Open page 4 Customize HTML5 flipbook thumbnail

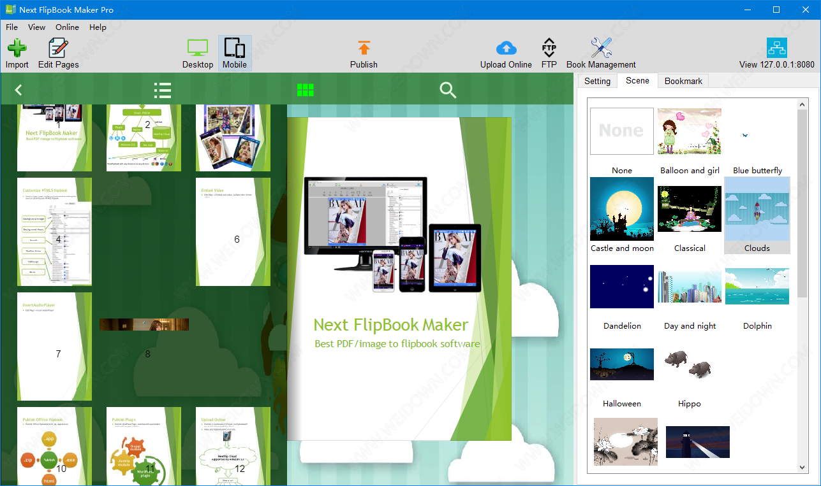pyautogui.click(x=54, y=232)
